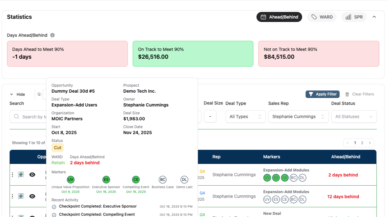Toggle the second row's eye visibility icon

pos(32,196)
